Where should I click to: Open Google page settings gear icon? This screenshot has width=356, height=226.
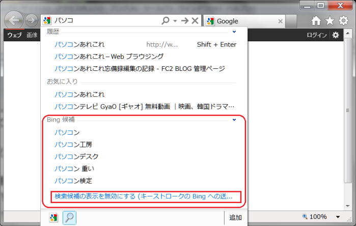click(336, 35)
